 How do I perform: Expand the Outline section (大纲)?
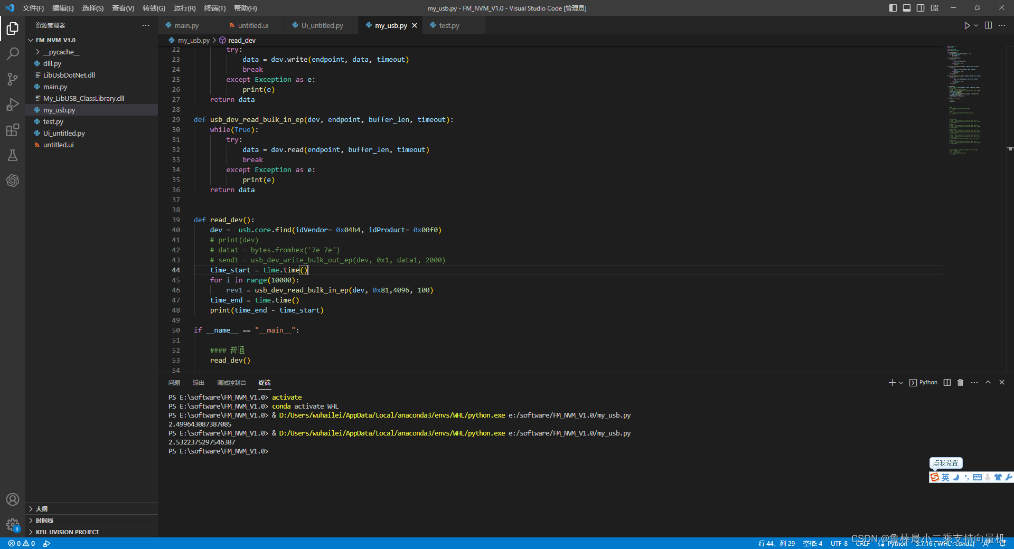pyautogui.click(x=92, y=509)
